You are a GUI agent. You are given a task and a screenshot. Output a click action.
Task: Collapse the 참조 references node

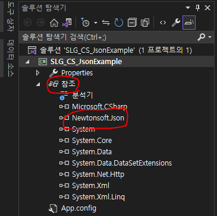(x=37, y=85)
